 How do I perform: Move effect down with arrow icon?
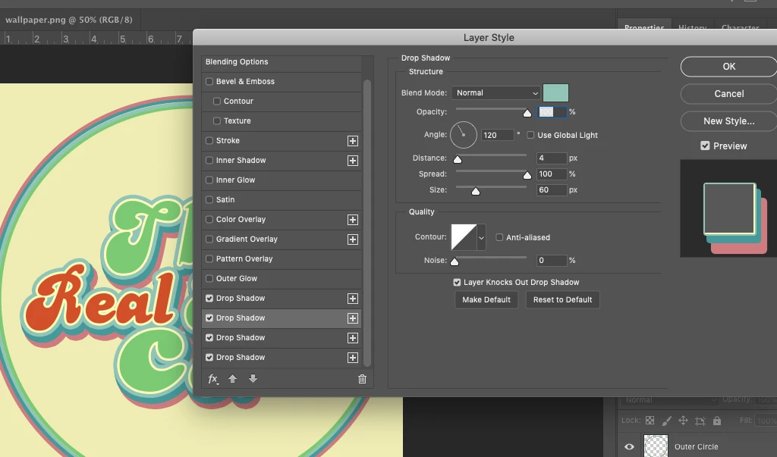(253, 379)
